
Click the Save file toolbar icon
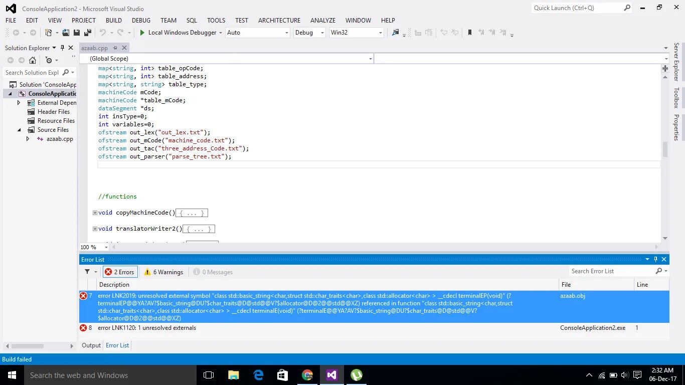(x=76, y=33)
